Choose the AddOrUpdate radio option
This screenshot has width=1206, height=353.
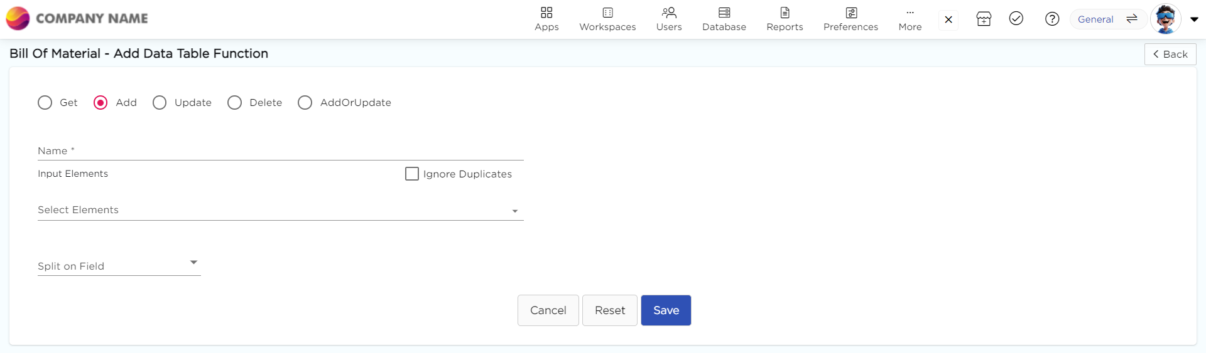pyautogui.click(x=305, y=103)
